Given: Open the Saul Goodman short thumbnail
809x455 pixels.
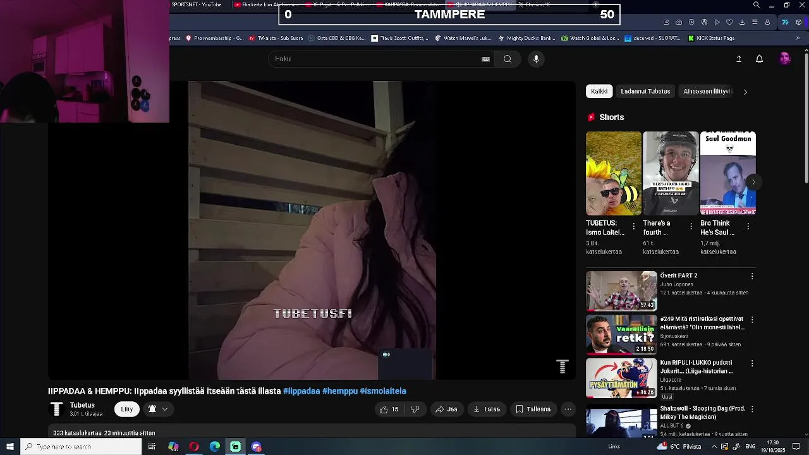Looking at the screenshot, I should point(727,173).
